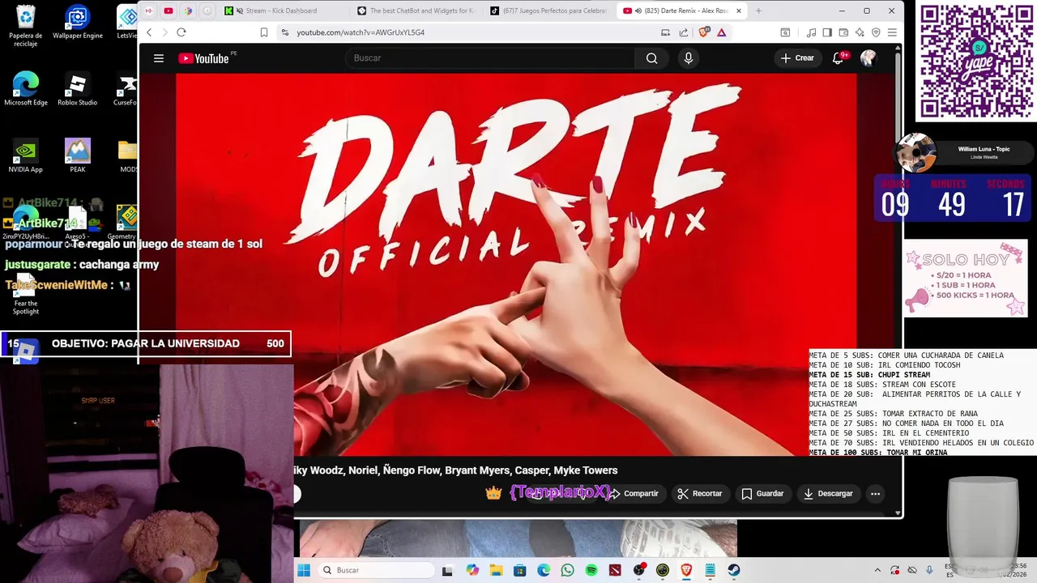The height and width of the screenshot is (583, 1037).
Task: Show hidden system tray icons chevron
Action: (x=877, y=570)
